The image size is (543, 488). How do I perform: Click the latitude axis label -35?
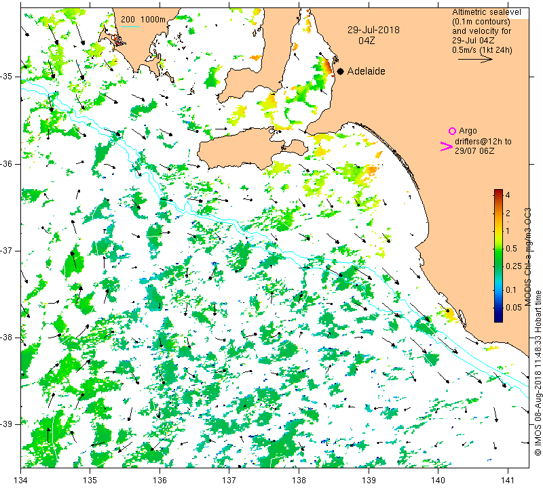[x=7, y=77]
